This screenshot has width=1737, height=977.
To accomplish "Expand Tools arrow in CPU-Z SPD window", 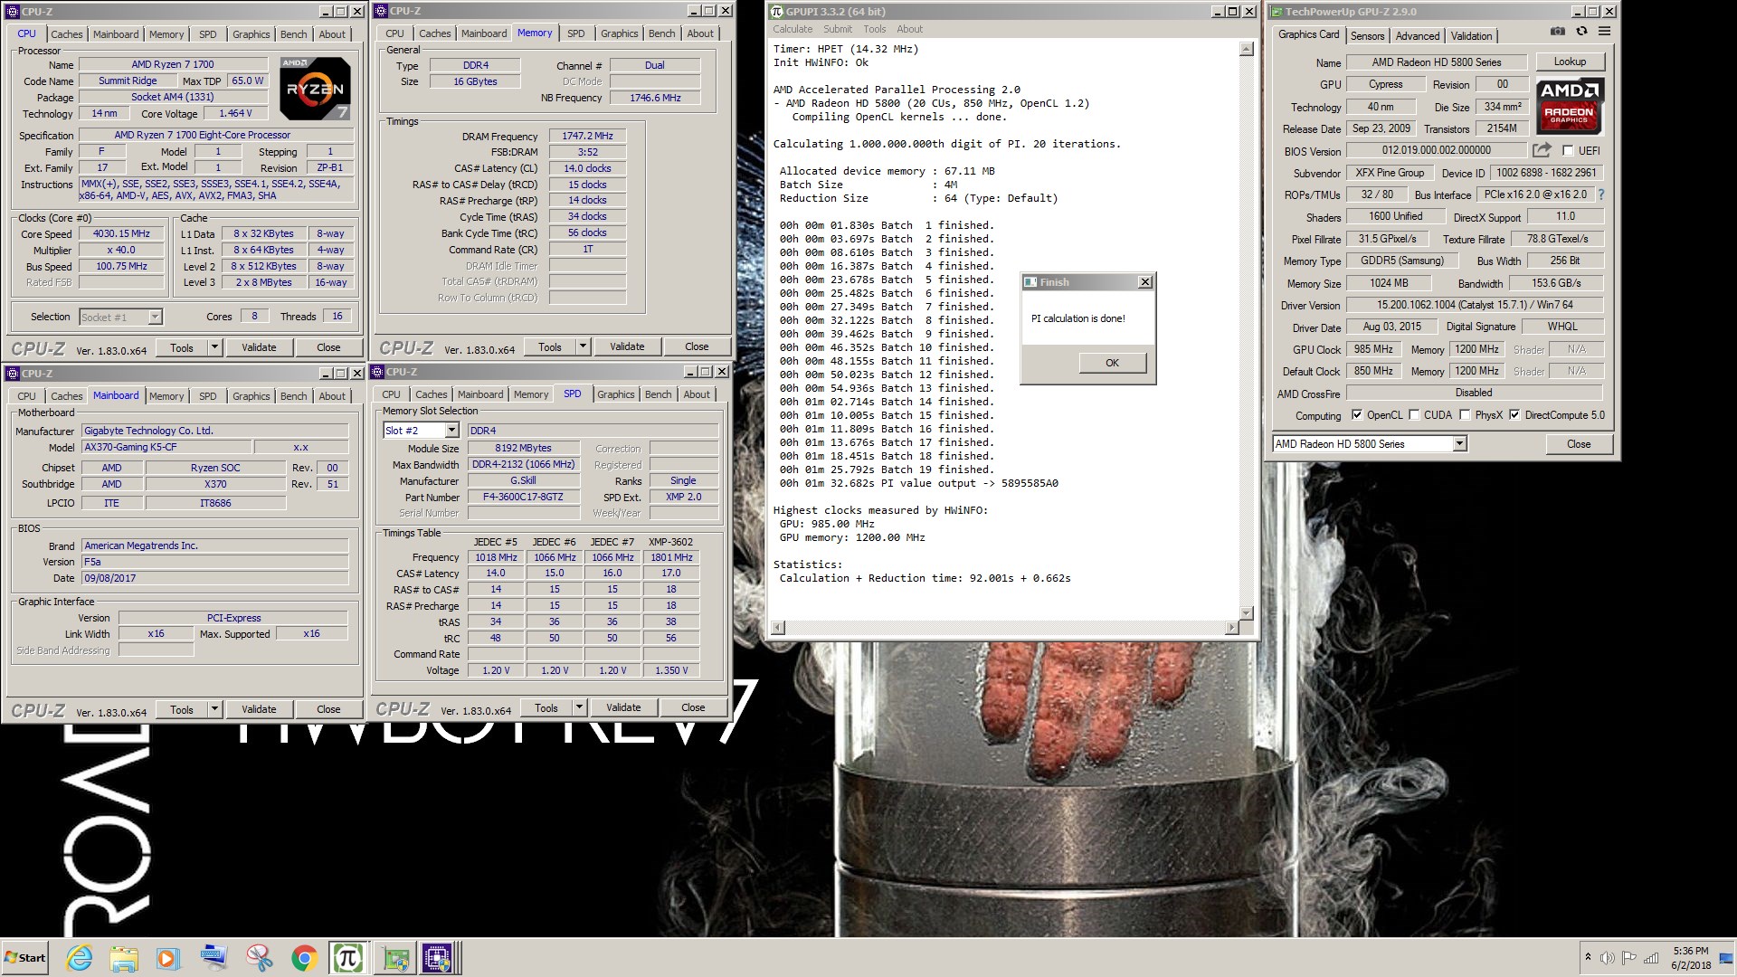I will (x=579, y=707).
